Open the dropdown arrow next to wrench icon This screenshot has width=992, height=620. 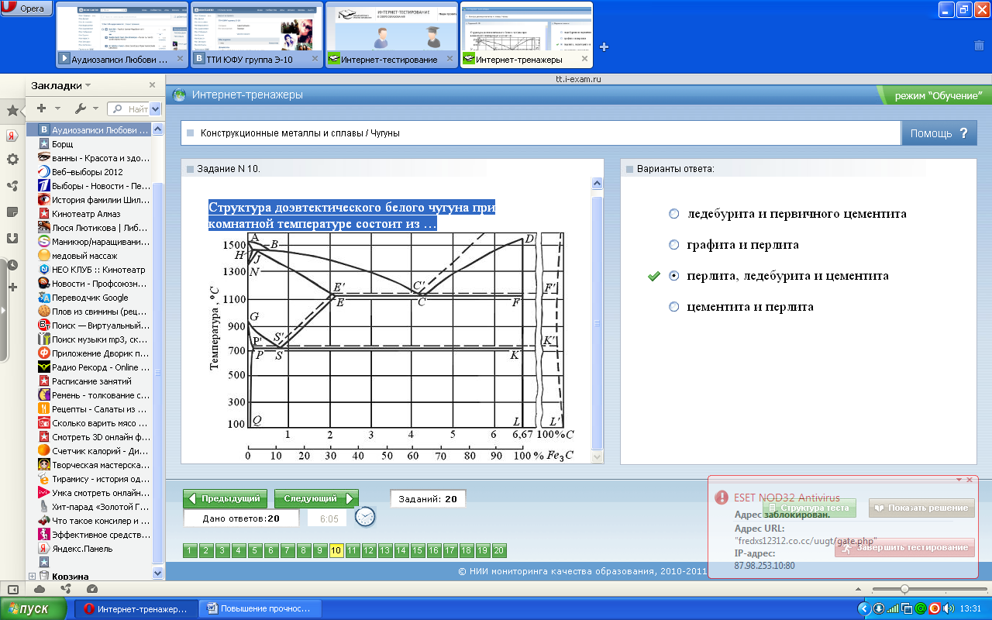[x=95, y=109]
